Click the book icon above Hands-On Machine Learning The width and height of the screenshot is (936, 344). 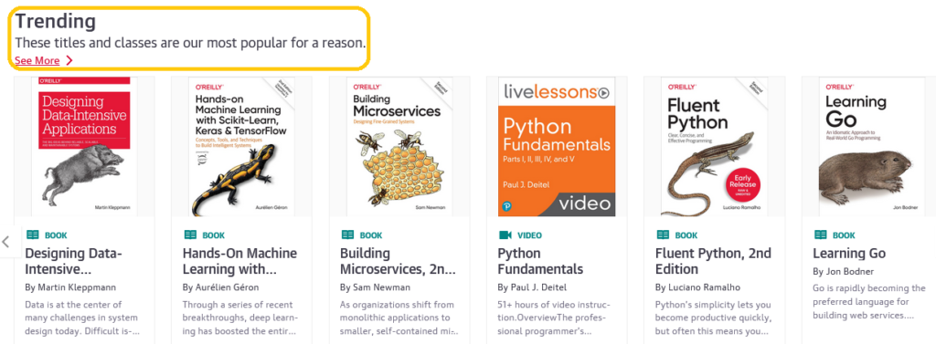[190, 235]
